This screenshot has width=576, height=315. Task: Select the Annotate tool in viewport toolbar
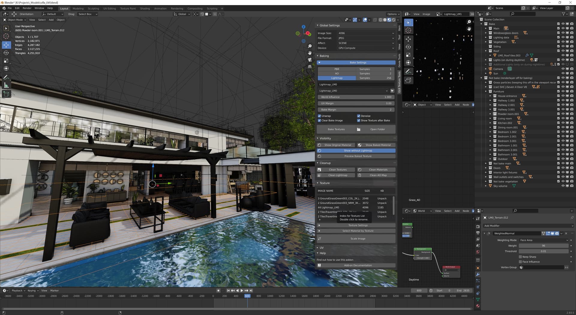[x=6, y=77]
